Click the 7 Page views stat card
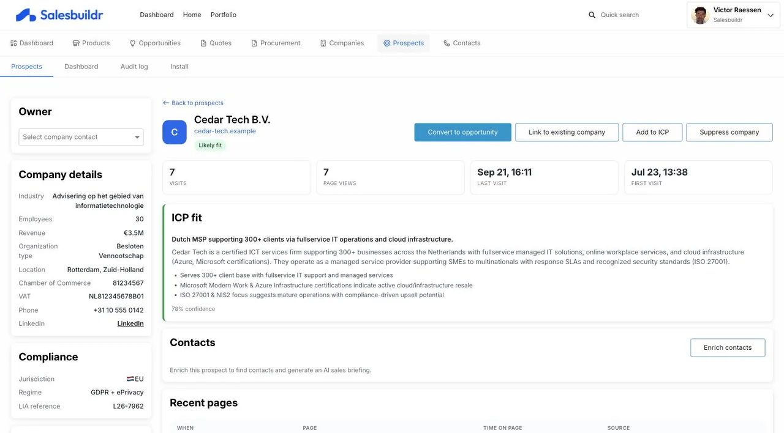 pyautogui.click(x=390, y=177)
